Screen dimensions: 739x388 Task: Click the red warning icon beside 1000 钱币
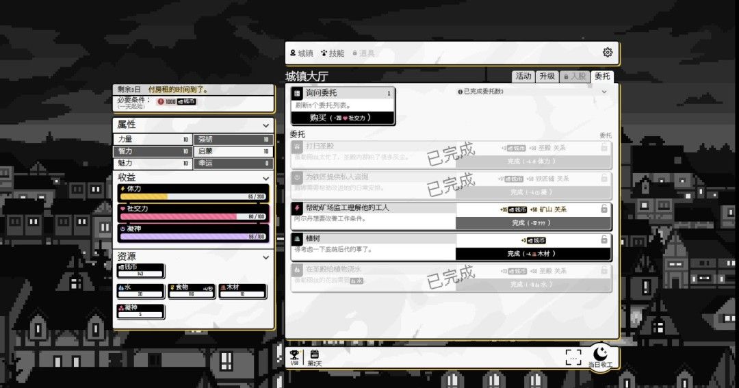(161, 101)
